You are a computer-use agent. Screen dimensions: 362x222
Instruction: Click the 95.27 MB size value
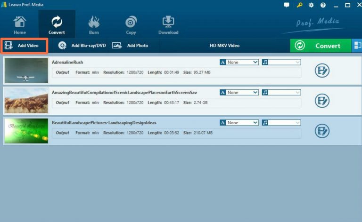pos(202,72)
